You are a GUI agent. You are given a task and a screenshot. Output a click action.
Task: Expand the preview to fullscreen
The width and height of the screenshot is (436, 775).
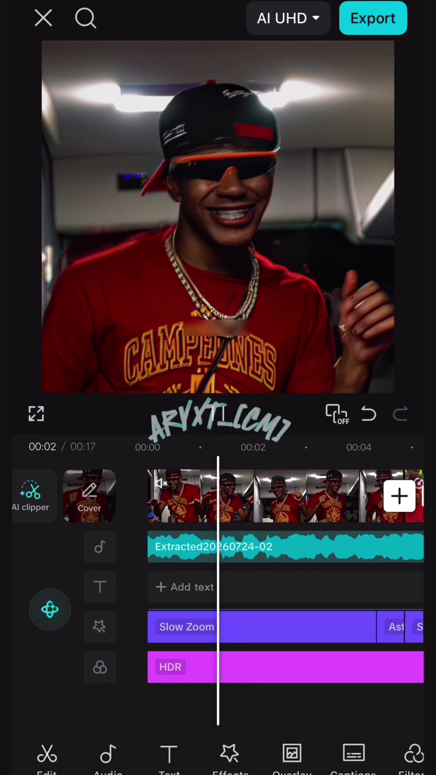tap(36, 414)
